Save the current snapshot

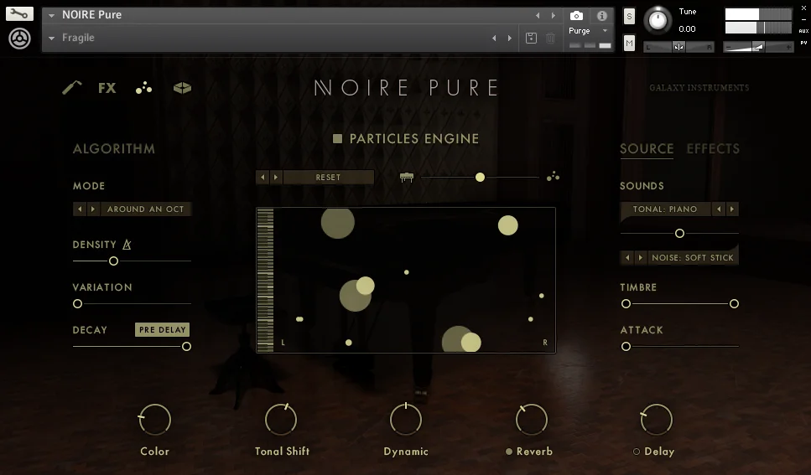[531, 38]
